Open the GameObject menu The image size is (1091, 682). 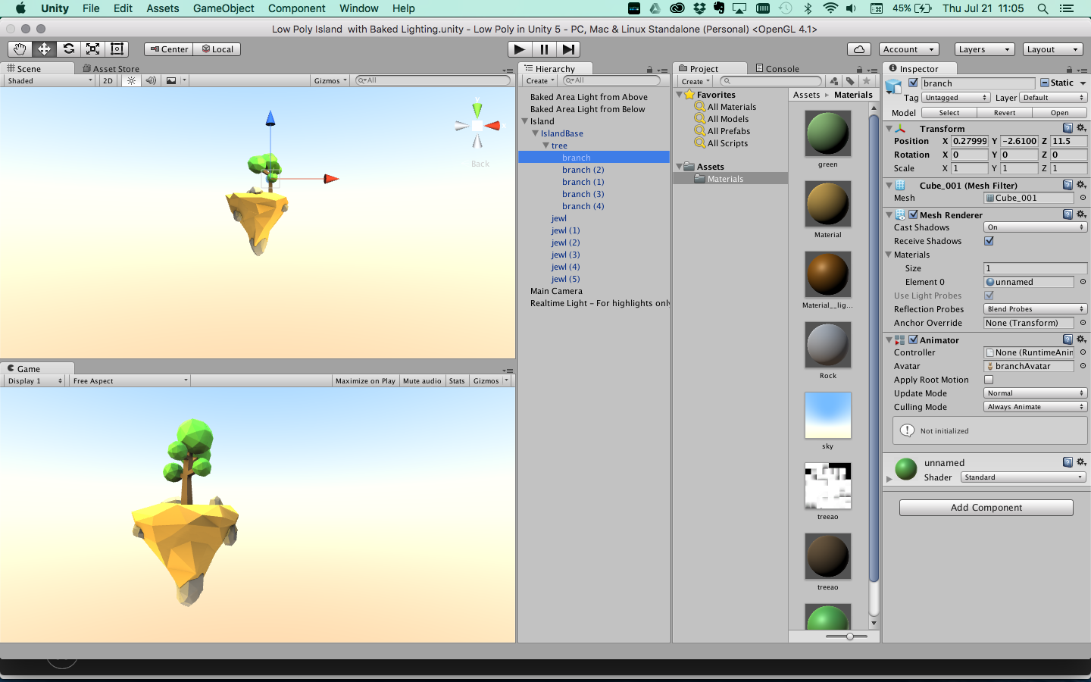[224, 8]
